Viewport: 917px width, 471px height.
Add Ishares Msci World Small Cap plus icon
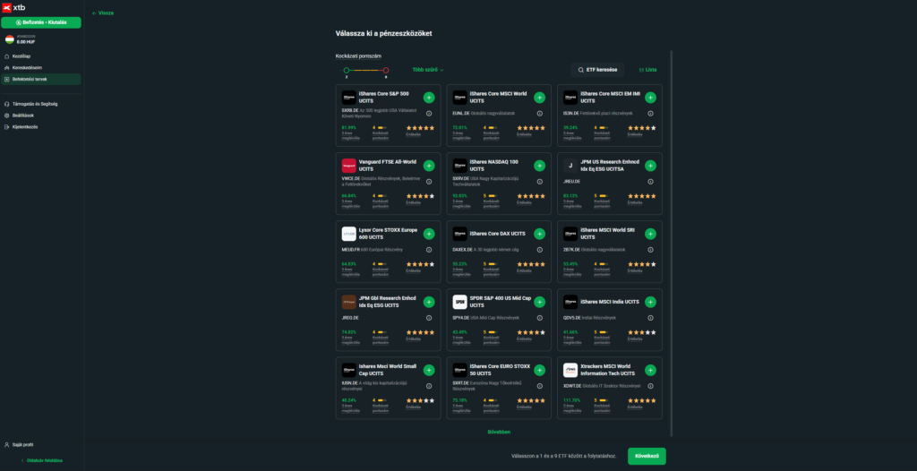pos(429,371)
